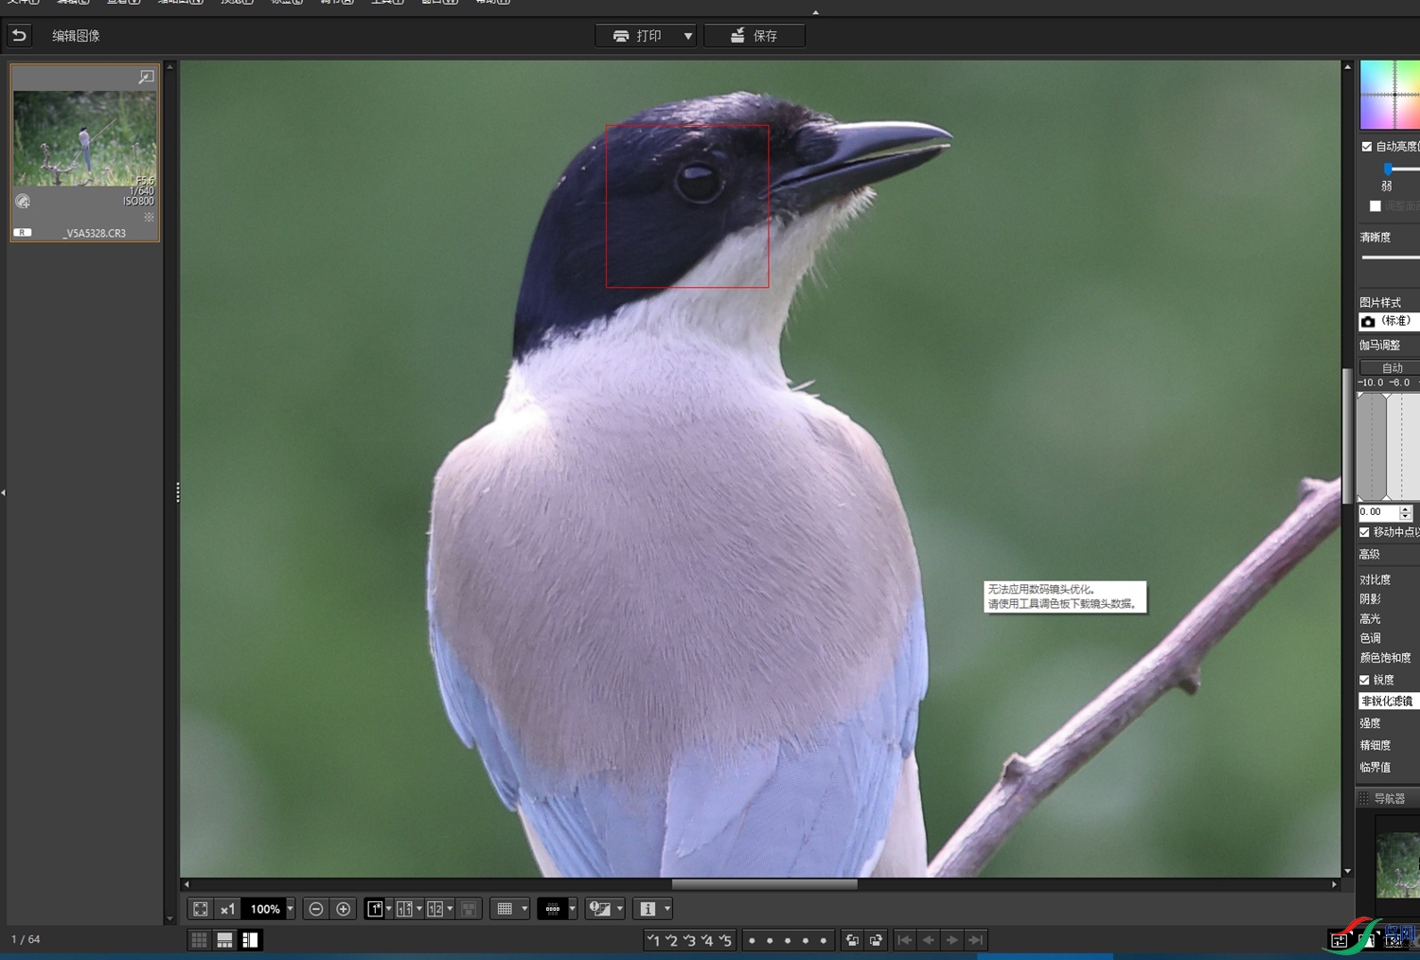Click the zoom out minus icon
This screenshot has width=1420, height=960.
(316, 909)
